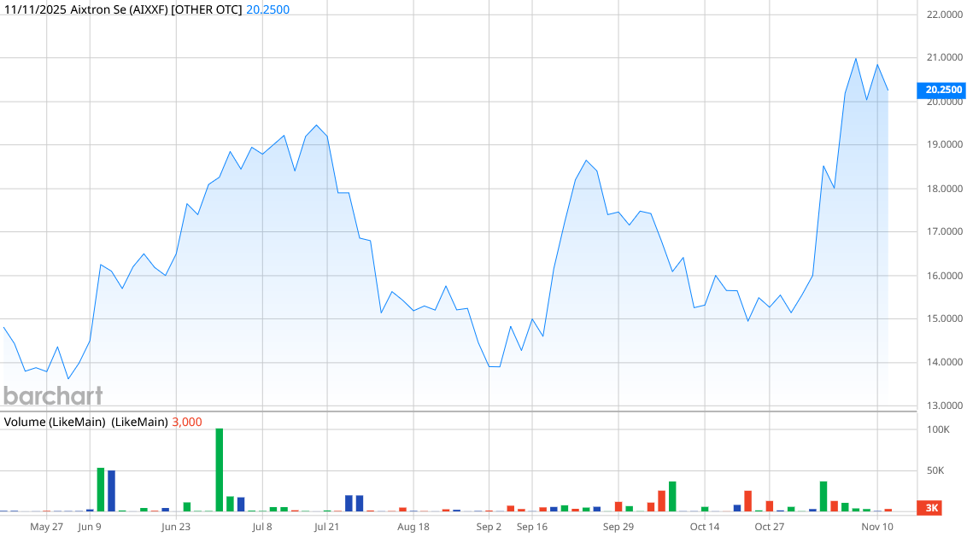Screen dimensions: 967x537
Task: Click the Aug 18 date label
Action: pyautogui.click(x=413, y=527)
